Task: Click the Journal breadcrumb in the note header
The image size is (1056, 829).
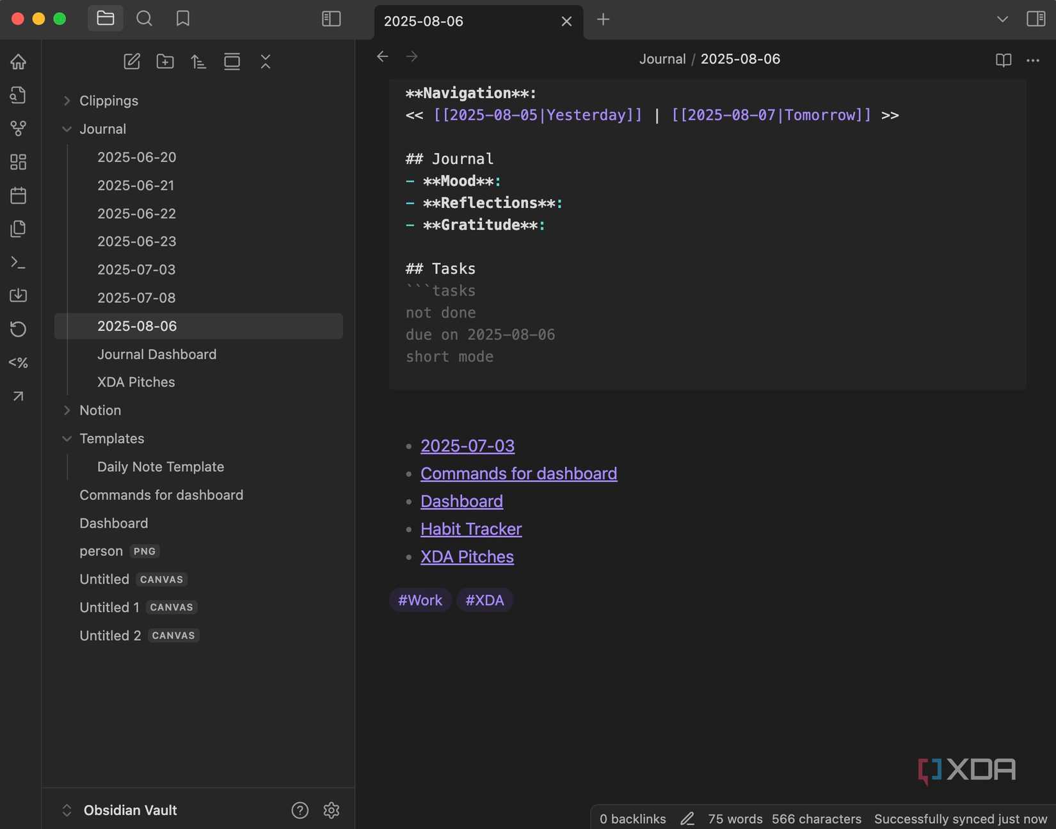Action: click(662, 59)
